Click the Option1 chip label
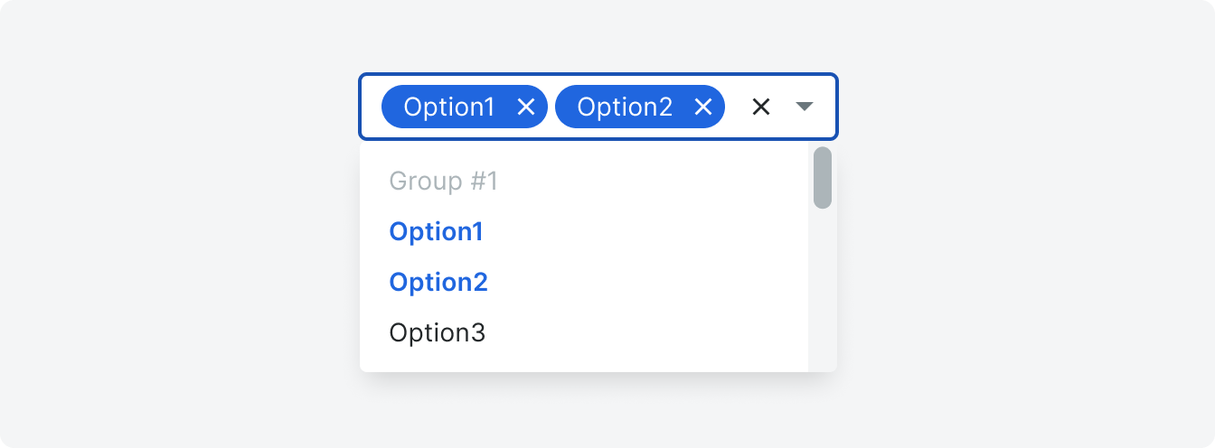 point(449,107)
